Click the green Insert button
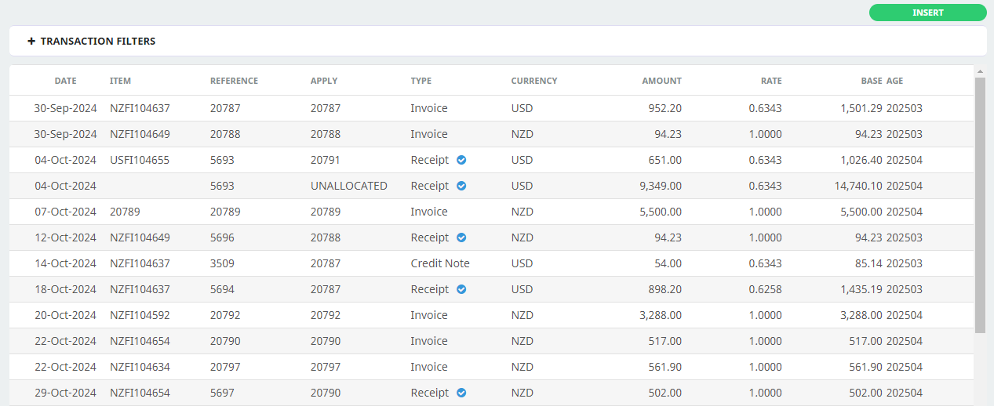The height and width of the screenshot is (406, 994). pyautogui.click(x=927, y=13)
